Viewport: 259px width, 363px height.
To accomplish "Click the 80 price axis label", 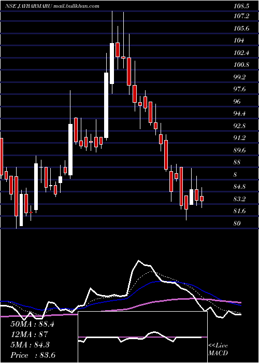I will [x=237, y=223].
